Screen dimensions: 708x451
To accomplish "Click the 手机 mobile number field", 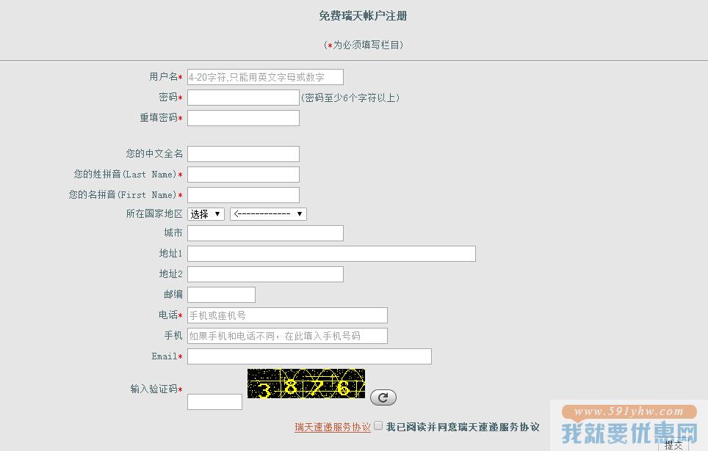I will [287, 336].
